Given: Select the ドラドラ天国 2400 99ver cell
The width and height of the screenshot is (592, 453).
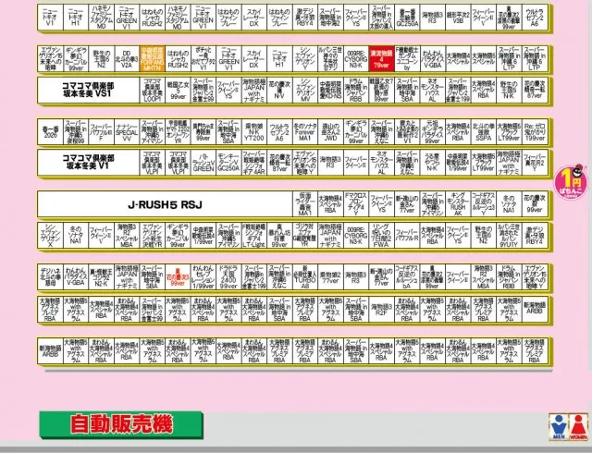Looking at the screenshot, I should pyautogui.click(x=228, y=277).
